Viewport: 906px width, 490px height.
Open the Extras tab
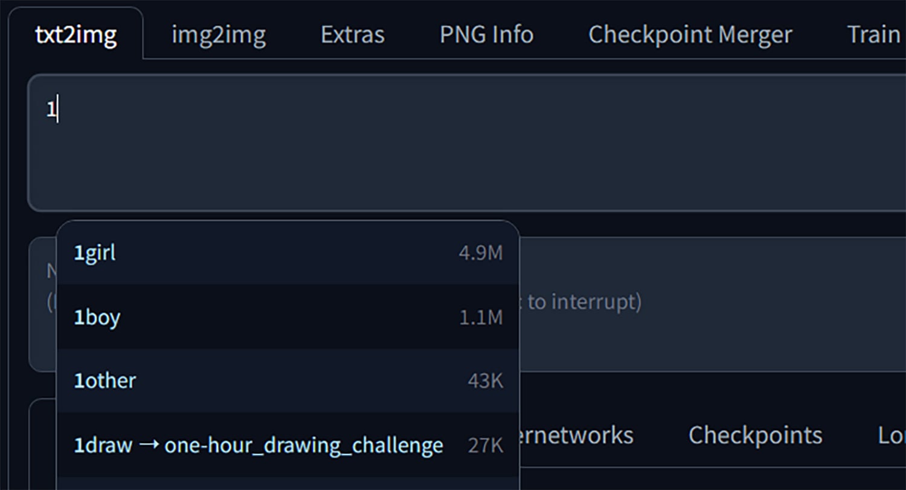353,34
